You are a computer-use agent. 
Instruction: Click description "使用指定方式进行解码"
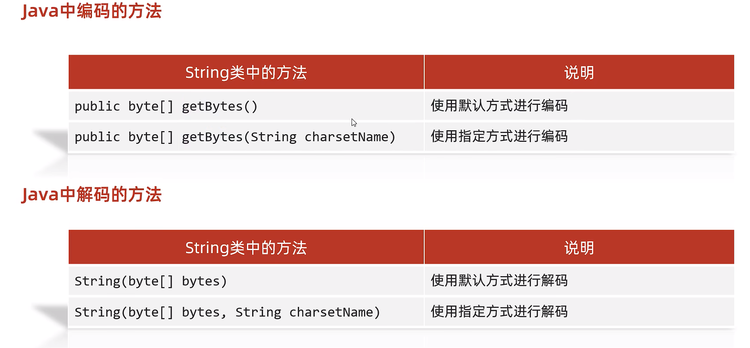[x=499, y=312]
